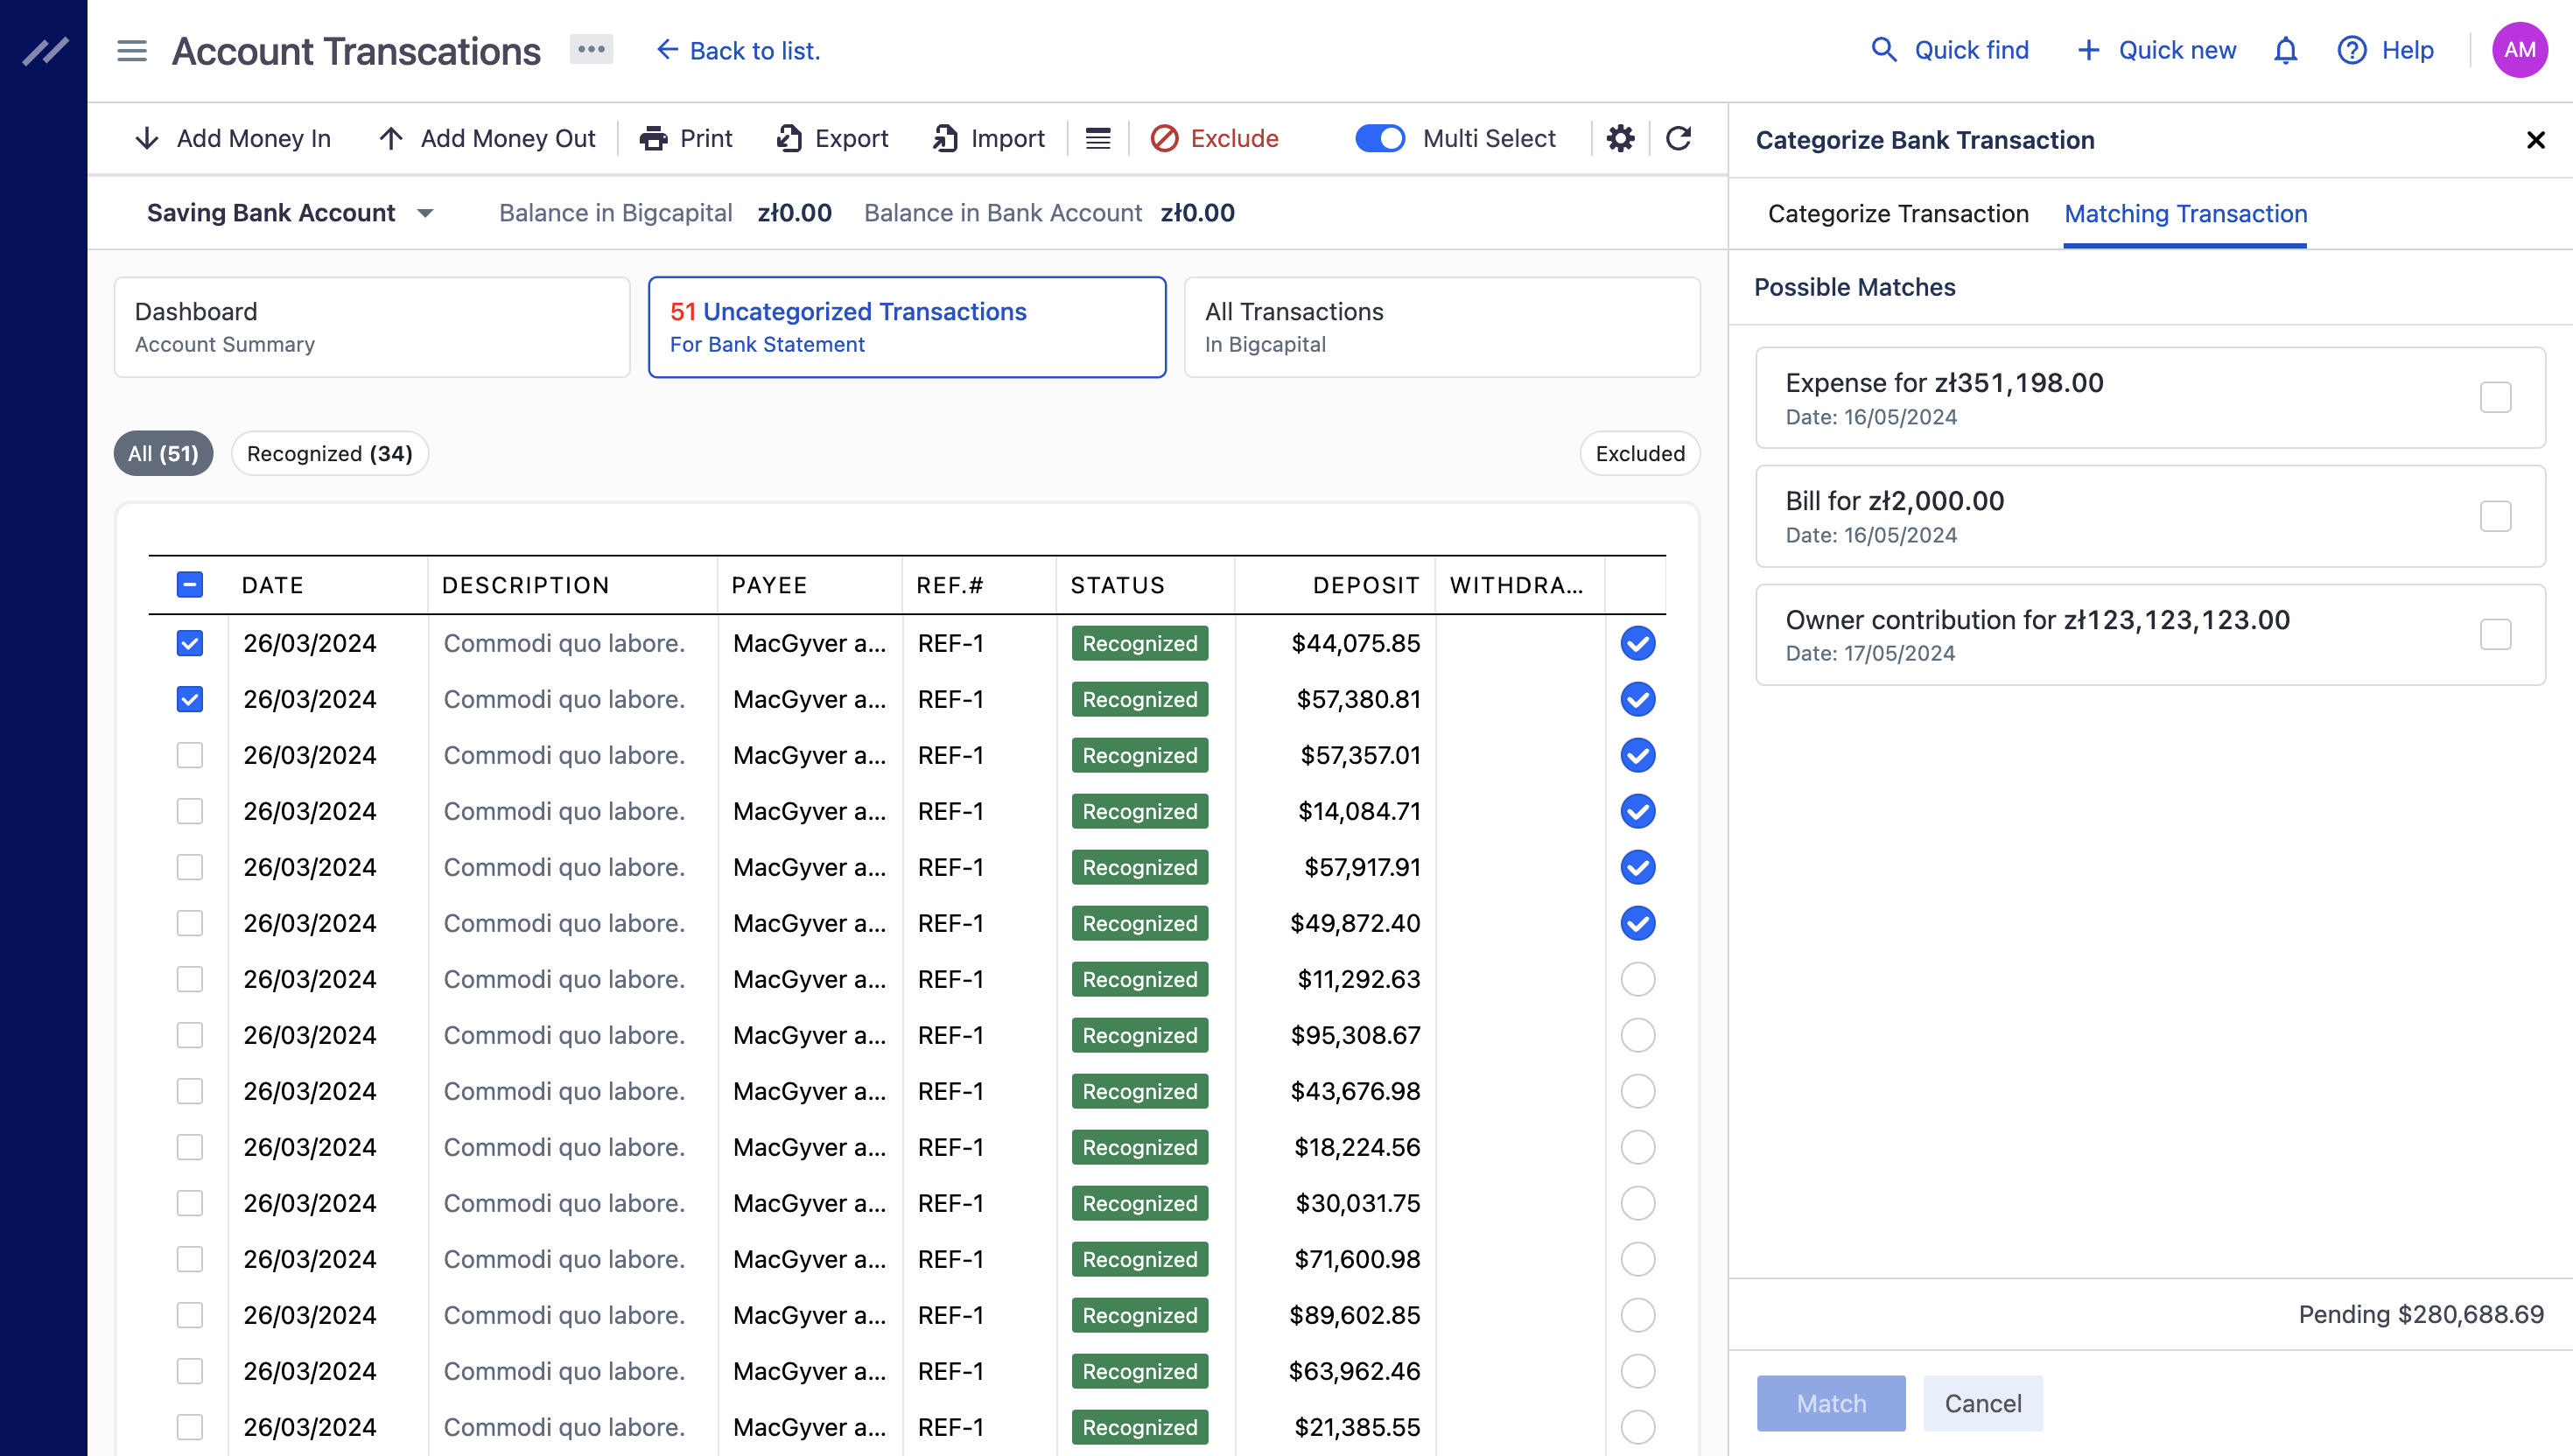The height and width of the screenshot is (1456, 2573).
Task: Click the Cancel button
Action: [x=1981, y=1403]
